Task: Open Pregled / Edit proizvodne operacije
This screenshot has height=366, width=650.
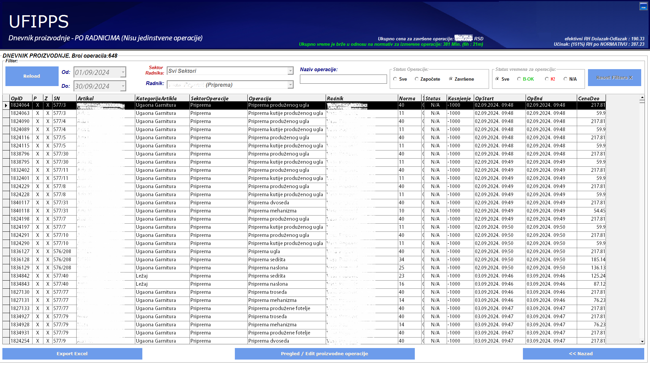Action: pos(324,353)
